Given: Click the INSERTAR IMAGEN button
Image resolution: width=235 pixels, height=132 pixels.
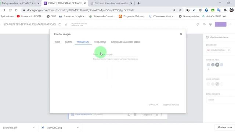Looking at the screenshot, I should coord(171,105).
